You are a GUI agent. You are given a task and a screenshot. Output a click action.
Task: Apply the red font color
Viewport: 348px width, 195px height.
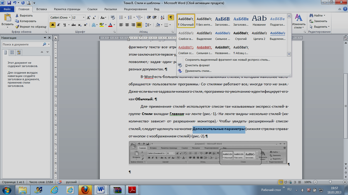click(x=110, y=25)
